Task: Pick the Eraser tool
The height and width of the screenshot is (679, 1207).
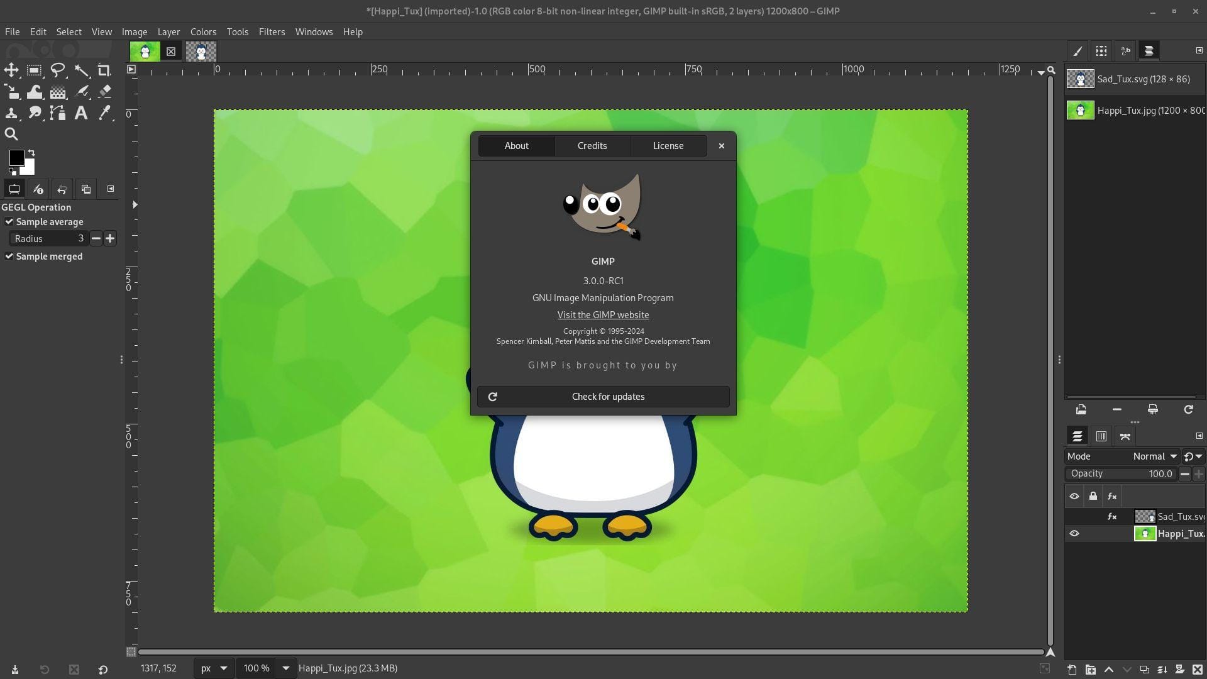Action: coord(105,91)
